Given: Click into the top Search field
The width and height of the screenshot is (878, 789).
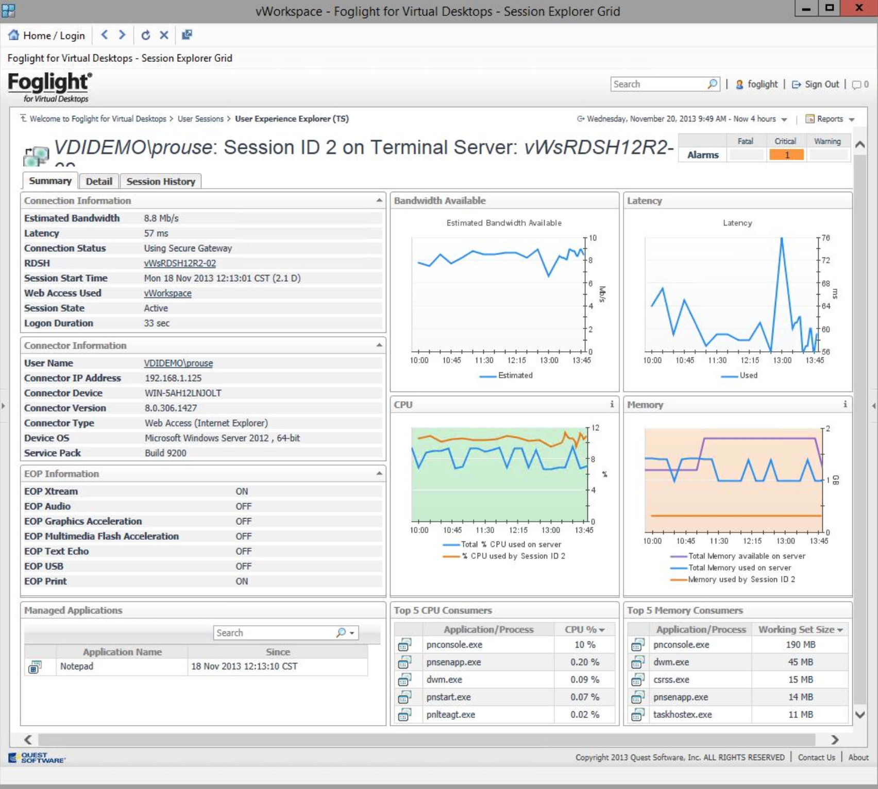Looking at the screenshot, I should (x=659, y=84).
